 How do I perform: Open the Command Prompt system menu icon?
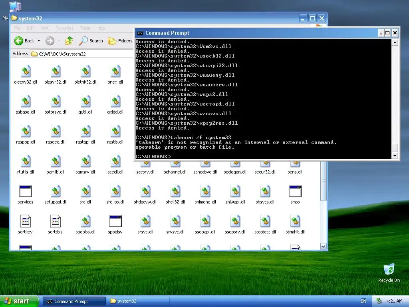[x=140, y=33]
